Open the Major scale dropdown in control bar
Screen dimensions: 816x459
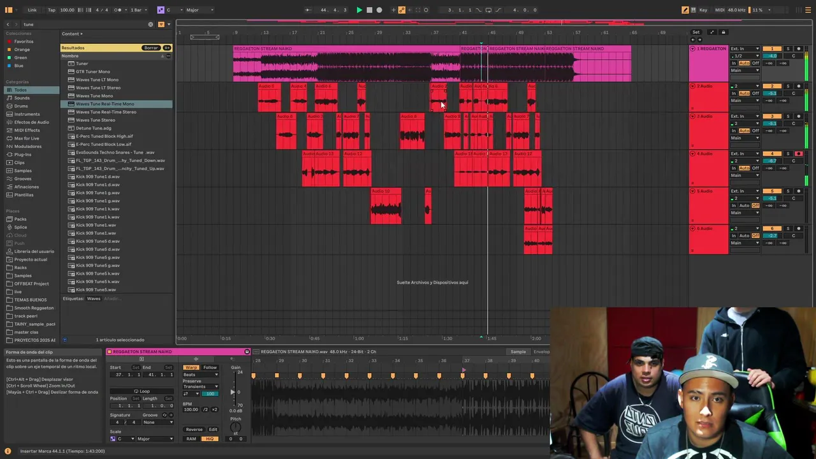click(x=200, y=10)
